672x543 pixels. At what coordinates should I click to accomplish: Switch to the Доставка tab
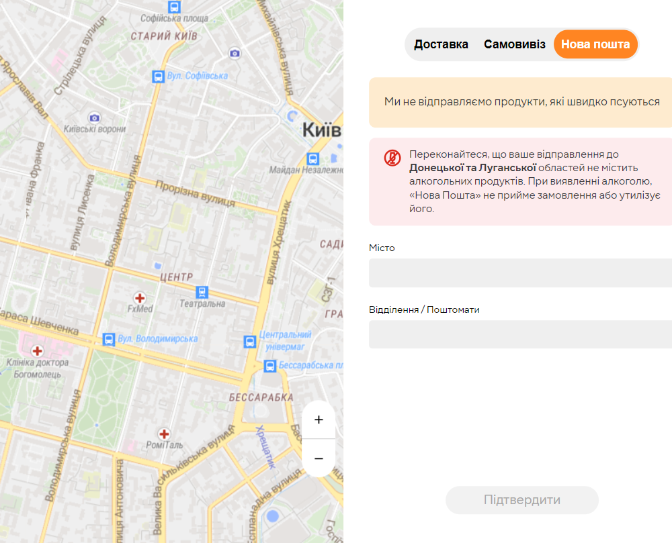click(x=442, y=44)
